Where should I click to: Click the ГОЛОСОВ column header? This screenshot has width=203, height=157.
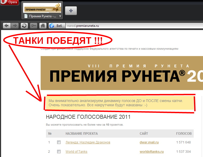pyautogui.click(x=184, y=134)
